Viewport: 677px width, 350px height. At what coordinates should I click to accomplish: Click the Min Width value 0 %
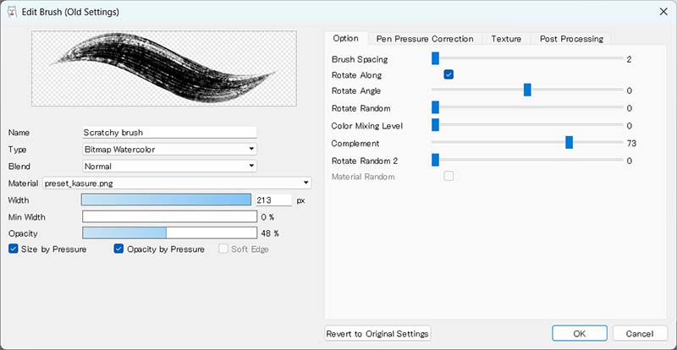click(x=267, y=217)
